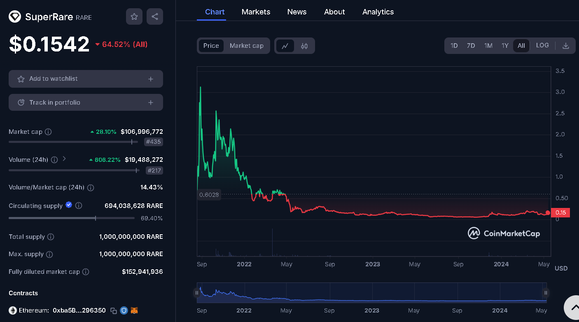Viewport: 579px width, 322px height.
Task: Click the #435 market cap rank badge
Action: click(x=154, y=142)
